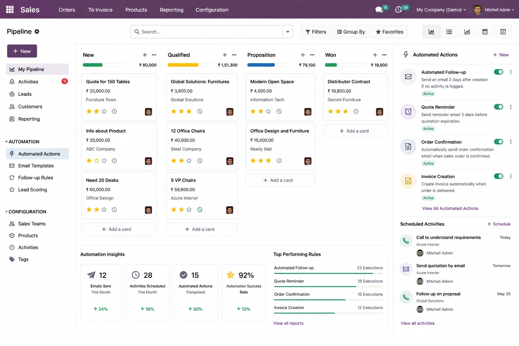Open My Company (Demo) dropdown
519x346 pixels.
(441, 10)
